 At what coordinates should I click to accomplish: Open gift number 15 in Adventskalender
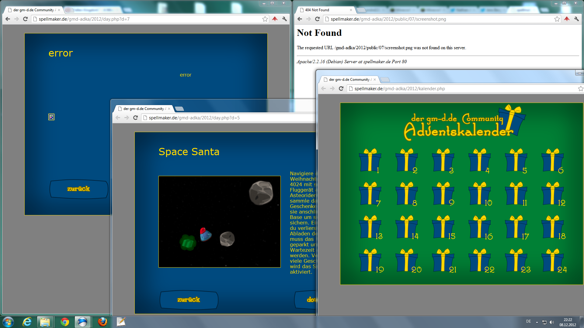[x=443, y=228]
